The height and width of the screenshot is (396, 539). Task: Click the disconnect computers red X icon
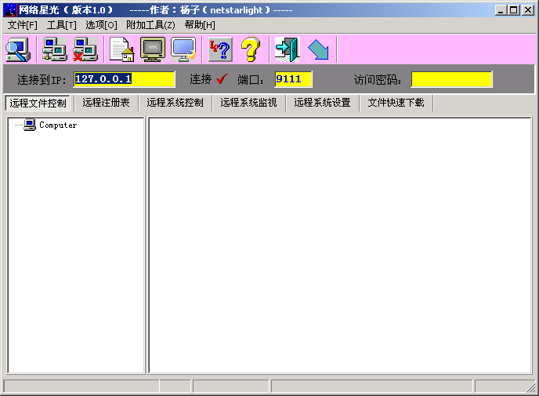(85, 49)
